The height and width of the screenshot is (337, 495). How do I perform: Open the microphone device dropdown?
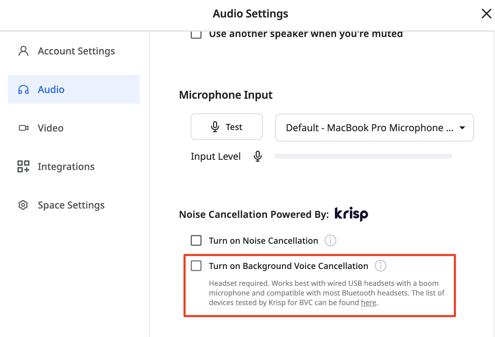(375, 128)
